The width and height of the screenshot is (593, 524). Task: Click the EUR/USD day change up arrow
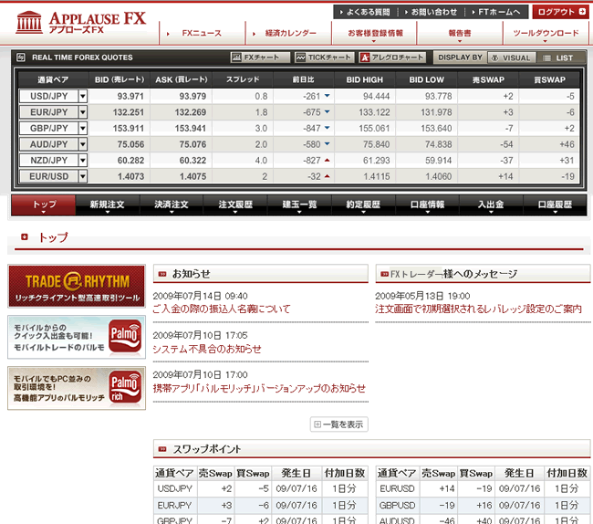click(328, 176)
